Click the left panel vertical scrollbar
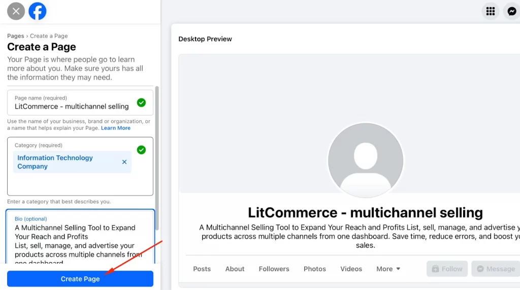 (x=157, y=158)
